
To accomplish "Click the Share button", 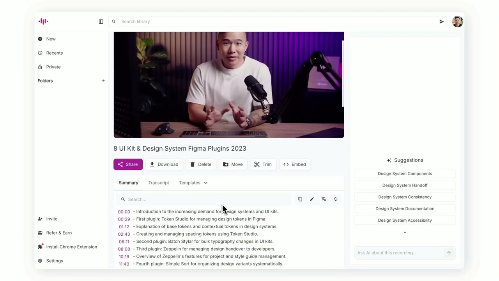I will tap(128, 164).
